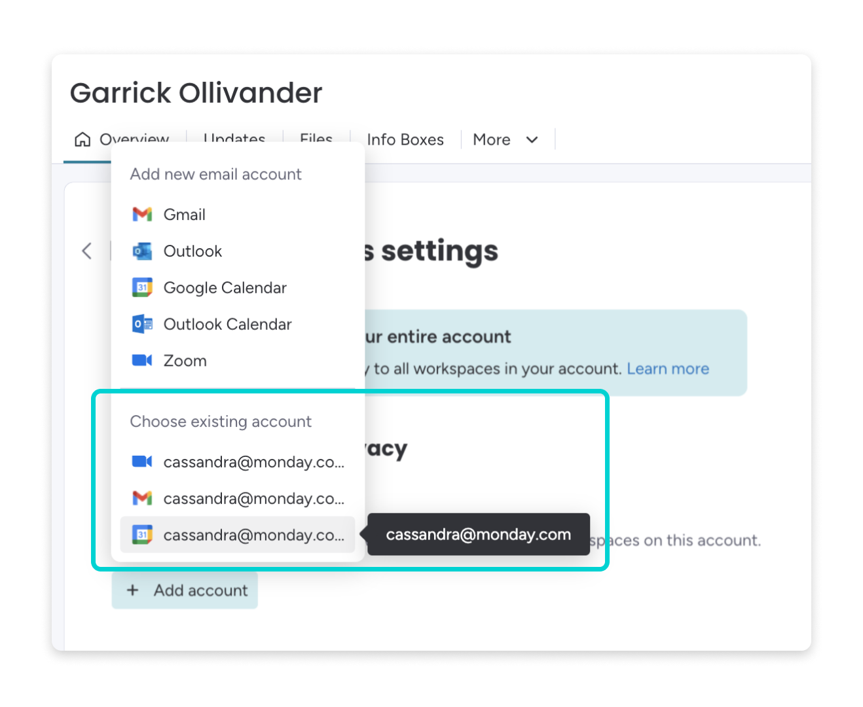Viewport: 863px width, 707px height.
Task: Click the plus icon on Add account
Action: 133,590
